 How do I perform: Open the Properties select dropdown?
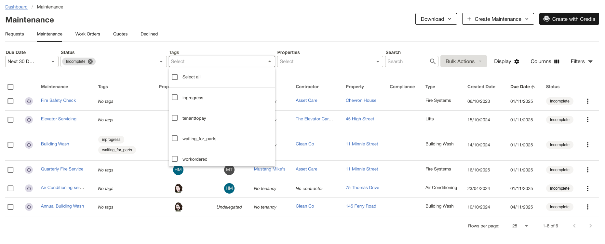(377, 61)
